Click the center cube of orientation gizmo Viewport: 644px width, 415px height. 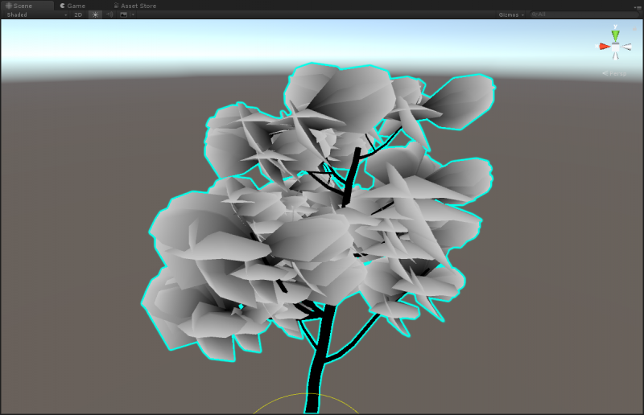(615, 47)
